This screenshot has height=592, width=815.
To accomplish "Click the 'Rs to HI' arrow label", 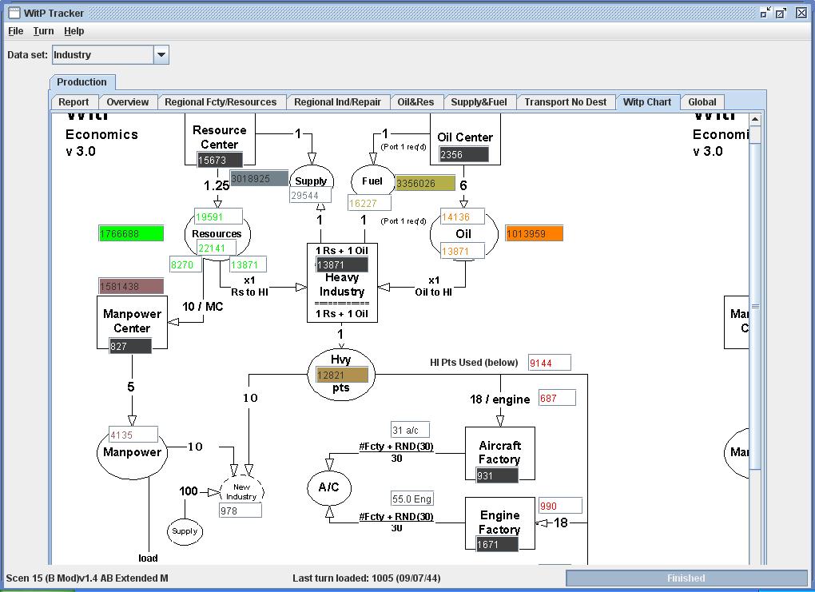I will coord(249,292).
